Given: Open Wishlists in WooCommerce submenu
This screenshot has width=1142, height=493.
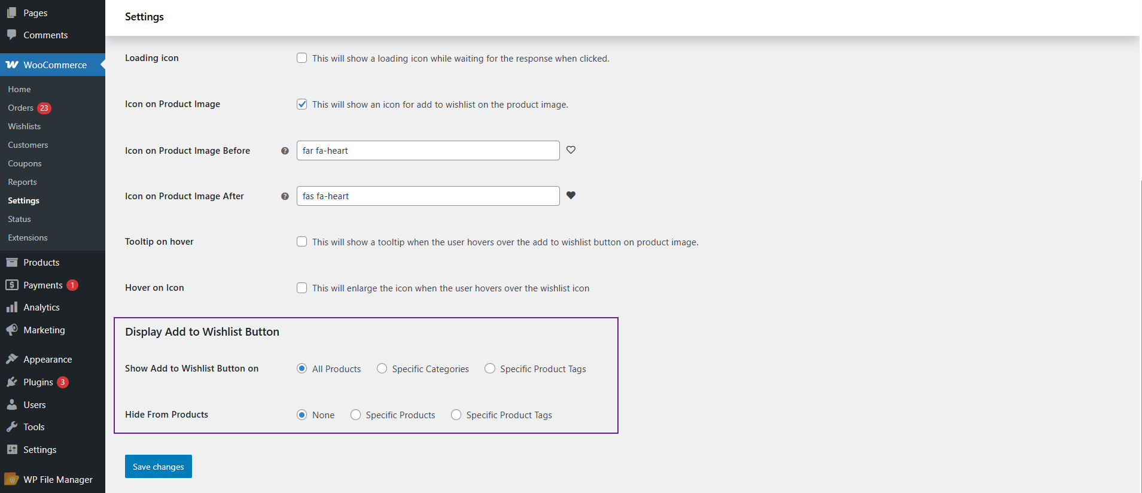Looking at the screenshot, I should [x=25, y=126].
